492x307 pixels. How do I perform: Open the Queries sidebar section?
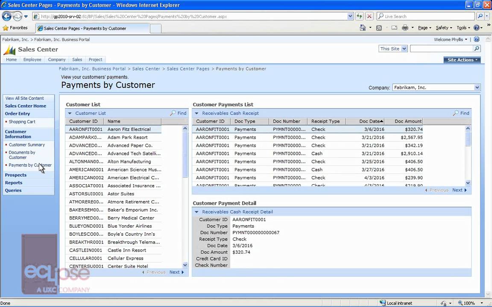(x=13, y=190)
